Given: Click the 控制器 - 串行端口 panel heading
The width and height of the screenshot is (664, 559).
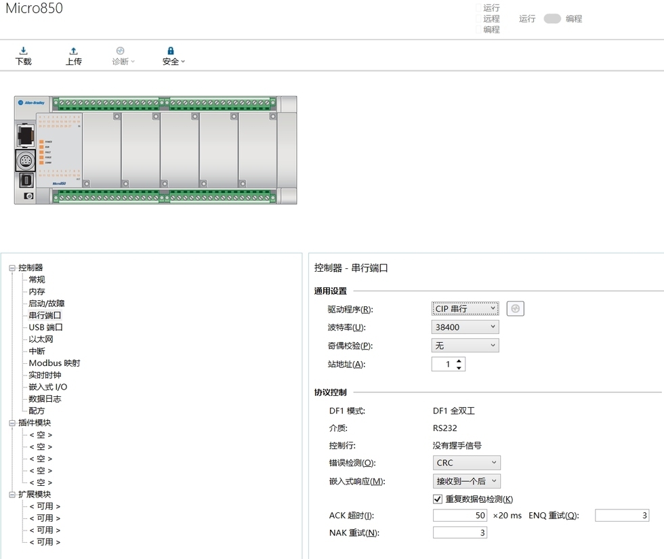Looking at the screenshot, I should (351, 268).
